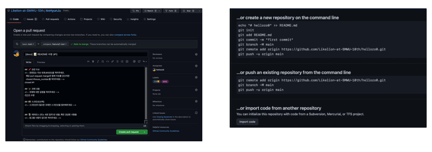Insert a bulleted list via toolbar icon
This screenshot has width=432, height=152.
tap(117, 61)
